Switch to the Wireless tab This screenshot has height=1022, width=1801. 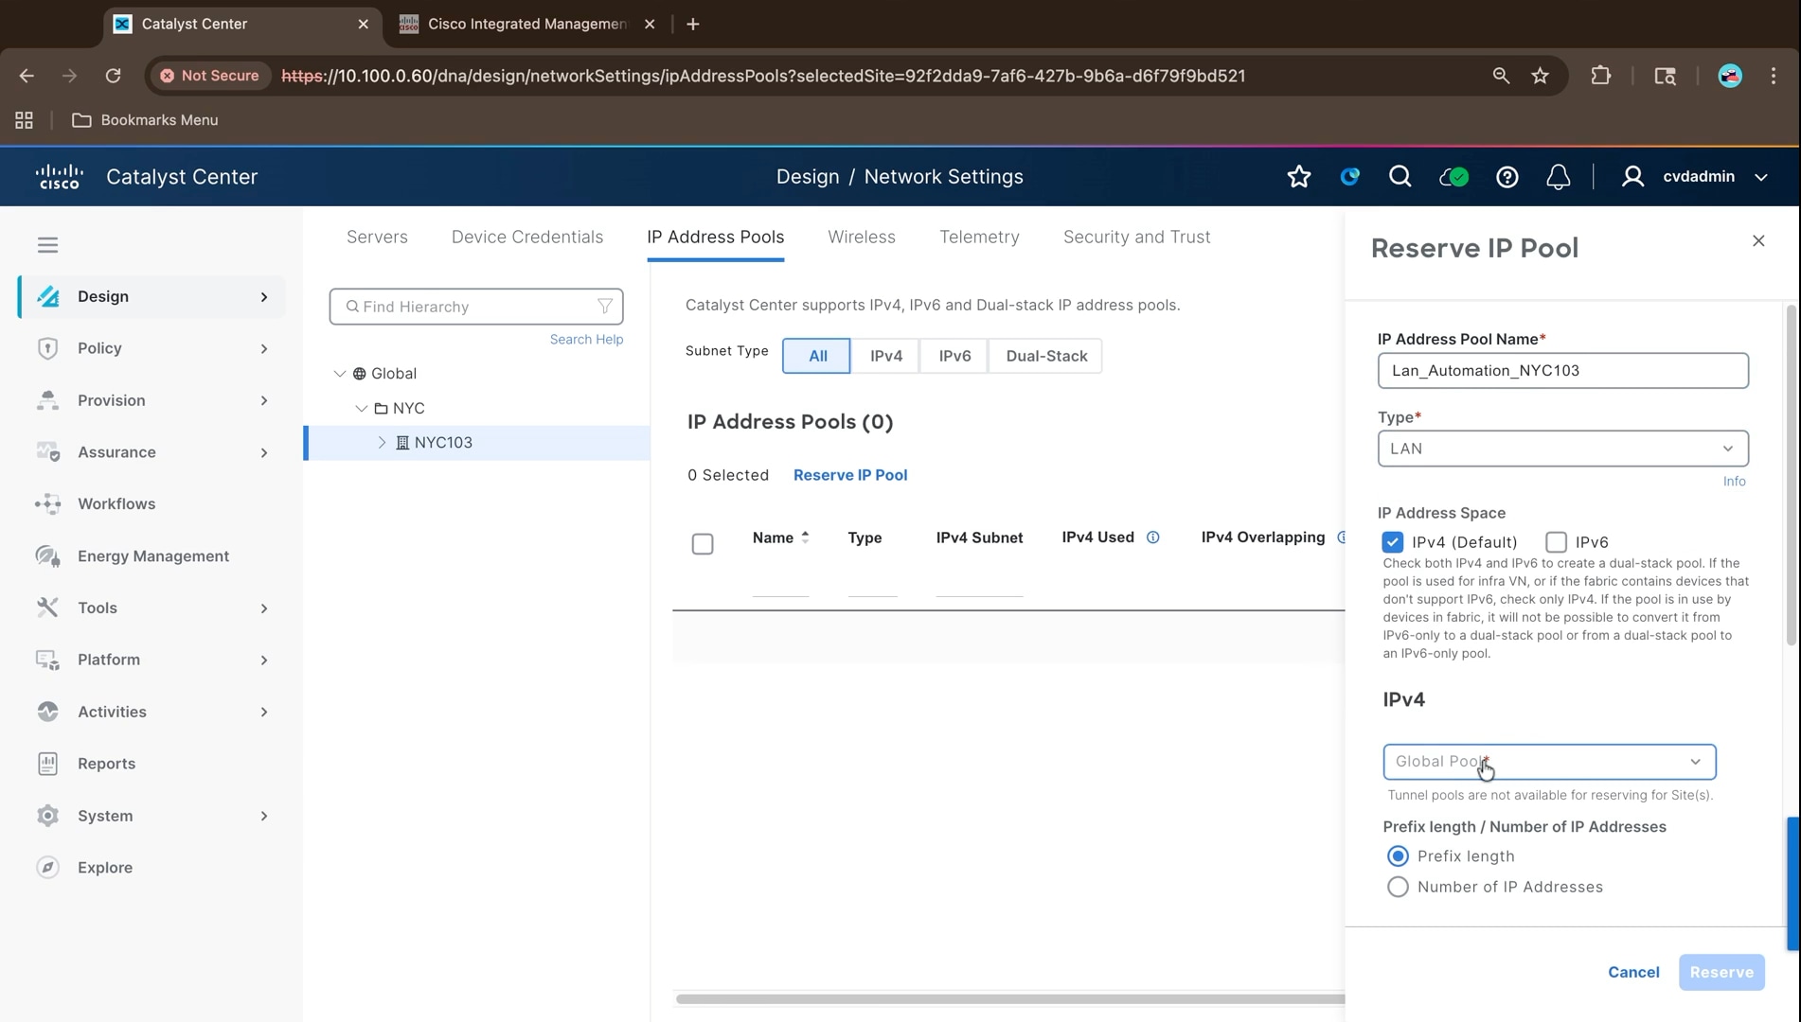tap(861, 238)
